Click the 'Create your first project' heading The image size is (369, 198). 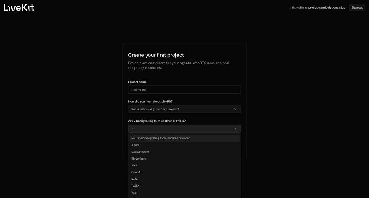[156, 55]
